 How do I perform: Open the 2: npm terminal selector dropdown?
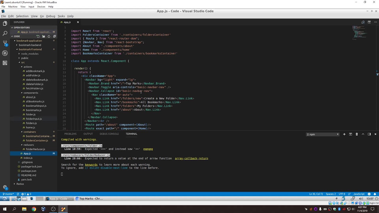tap(322, 134)
